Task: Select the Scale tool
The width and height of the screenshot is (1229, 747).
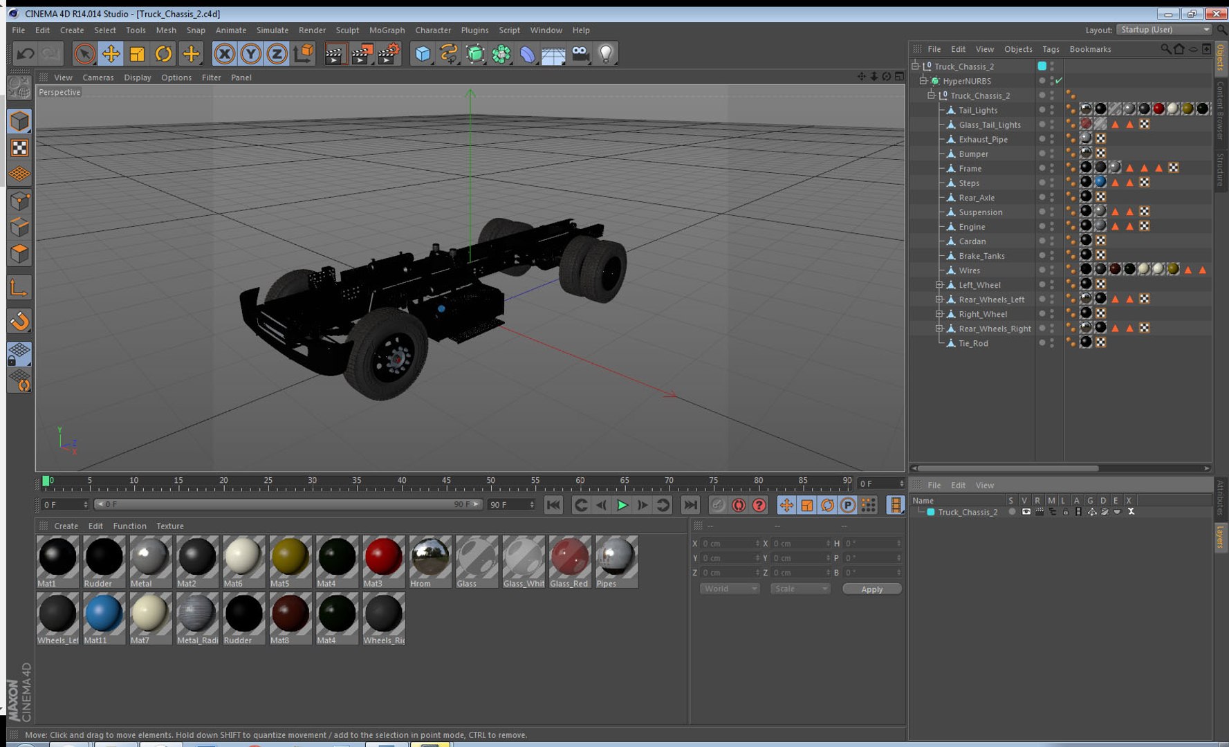Action: [137, 53]
